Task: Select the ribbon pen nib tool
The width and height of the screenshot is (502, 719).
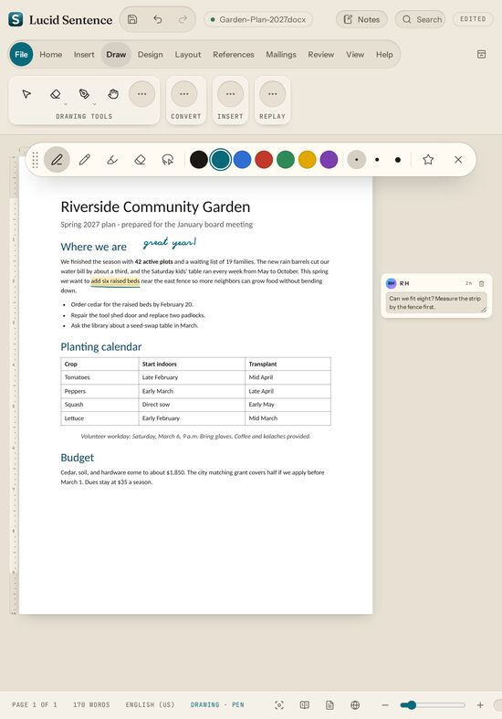Action: [x=84, y=94]
